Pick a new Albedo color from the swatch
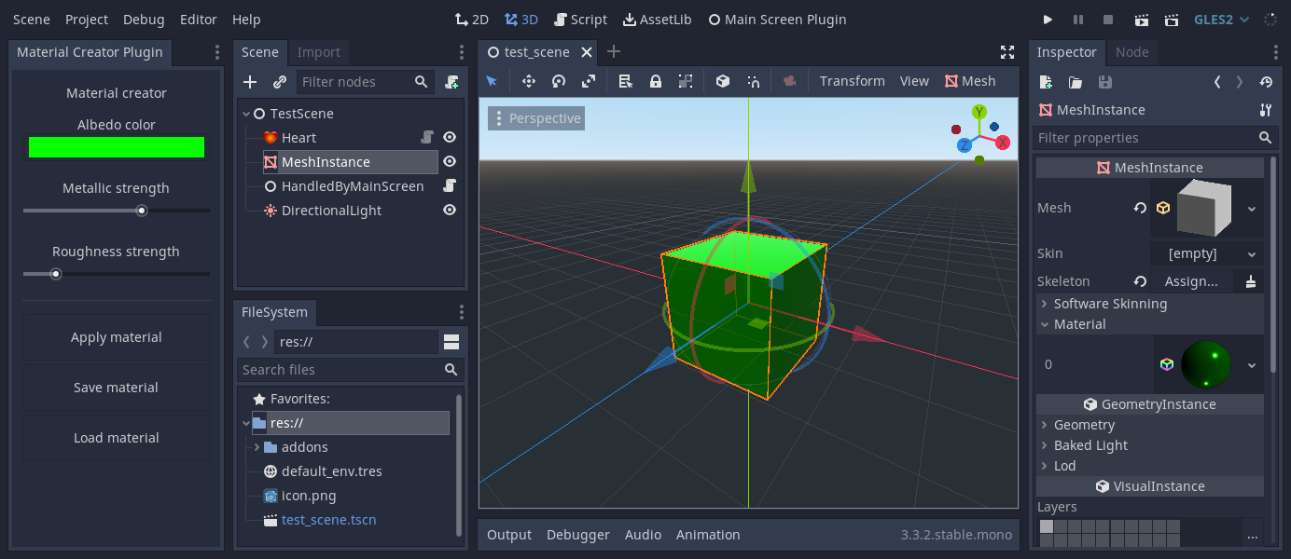The image size is (1291, 559). [116, 146]
